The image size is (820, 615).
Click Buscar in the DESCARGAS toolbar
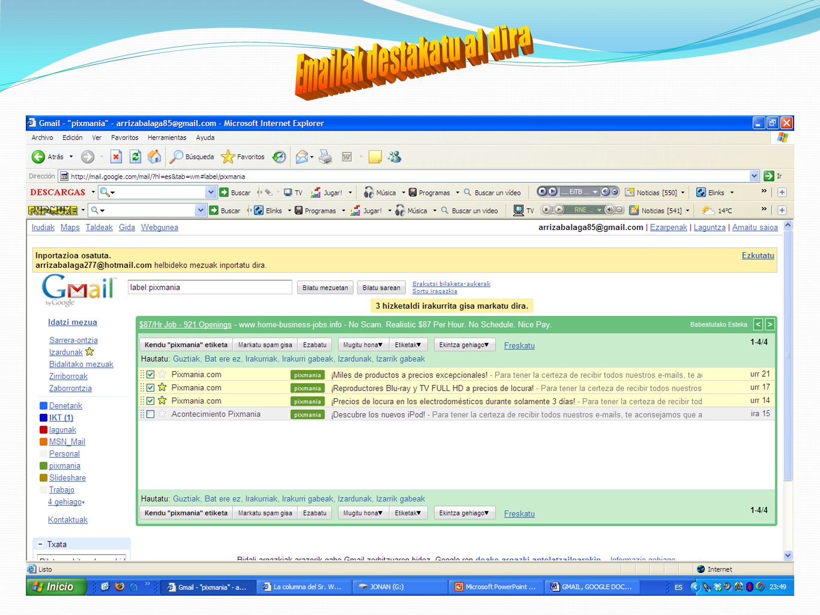235,192
